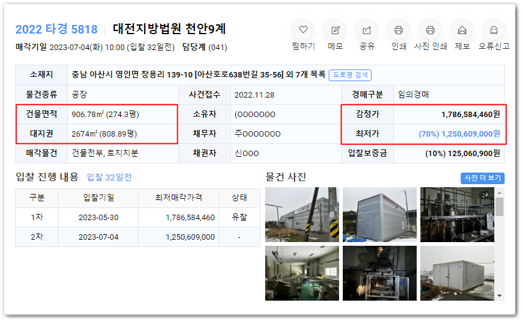This screenshot has width=523, height=322.
Task: Click the 최저매각가격 column header
Action: 179,198
